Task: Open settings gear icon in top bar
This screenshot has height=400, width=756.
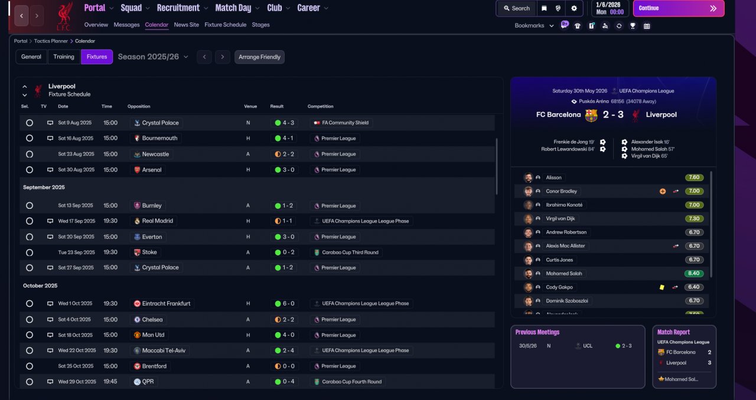Action: [574, 8]
